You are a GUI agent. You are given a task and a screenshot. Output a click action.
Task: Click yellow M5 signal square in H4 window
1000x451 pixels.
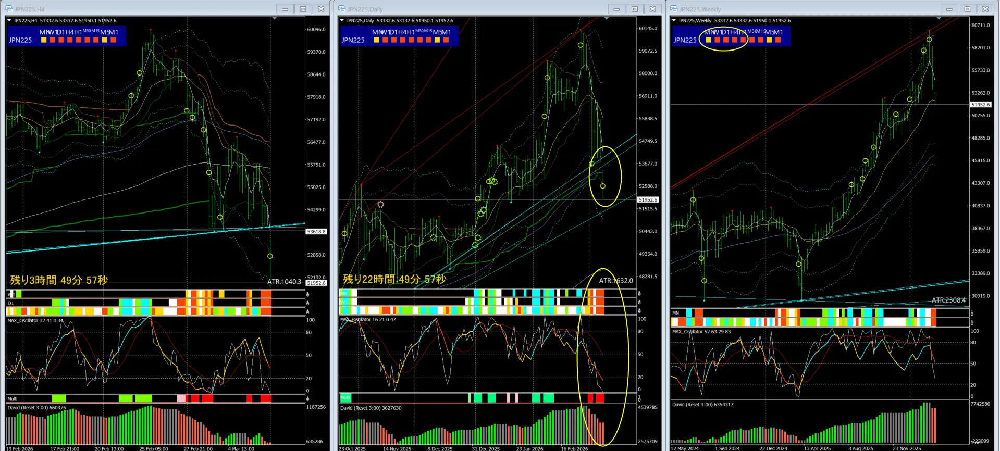click(104, 40)
